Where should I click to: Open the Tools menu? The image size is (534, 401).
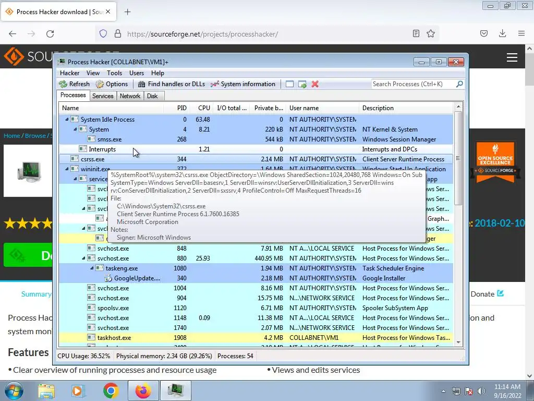point(114,73)
